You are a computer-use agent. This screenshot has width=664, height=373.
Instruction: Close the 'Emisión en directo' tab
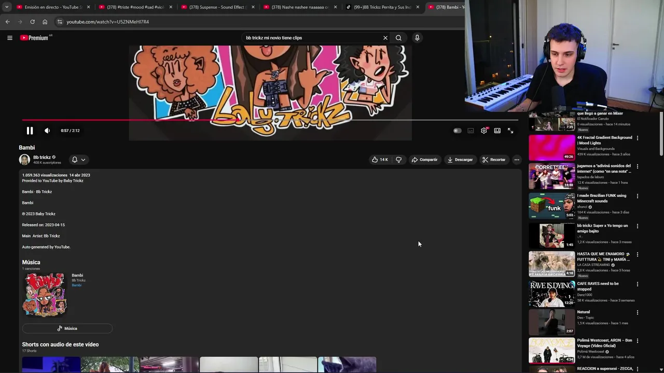tap(89, 7)
